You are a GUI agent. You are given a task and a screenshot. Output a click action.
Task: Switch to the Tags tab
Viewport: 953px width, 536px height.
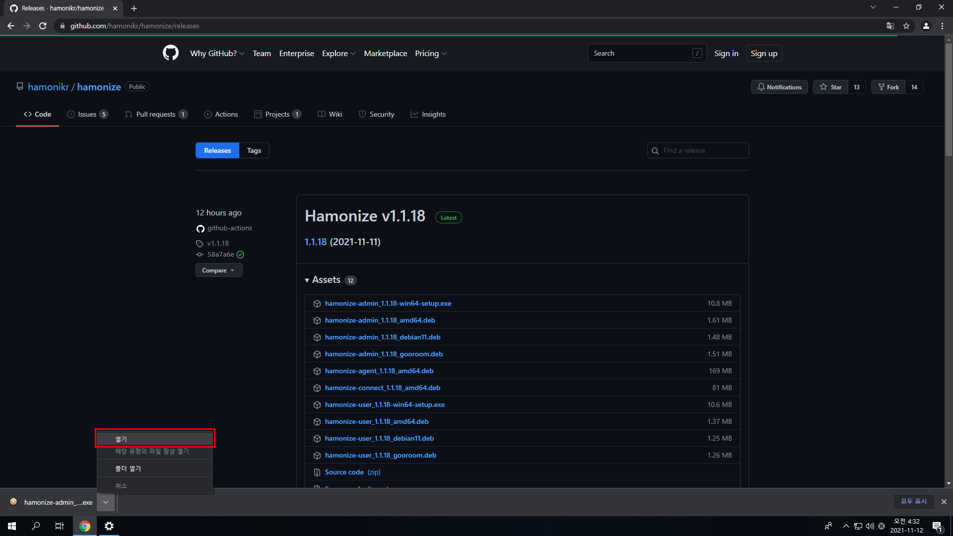tap(254, 150)
